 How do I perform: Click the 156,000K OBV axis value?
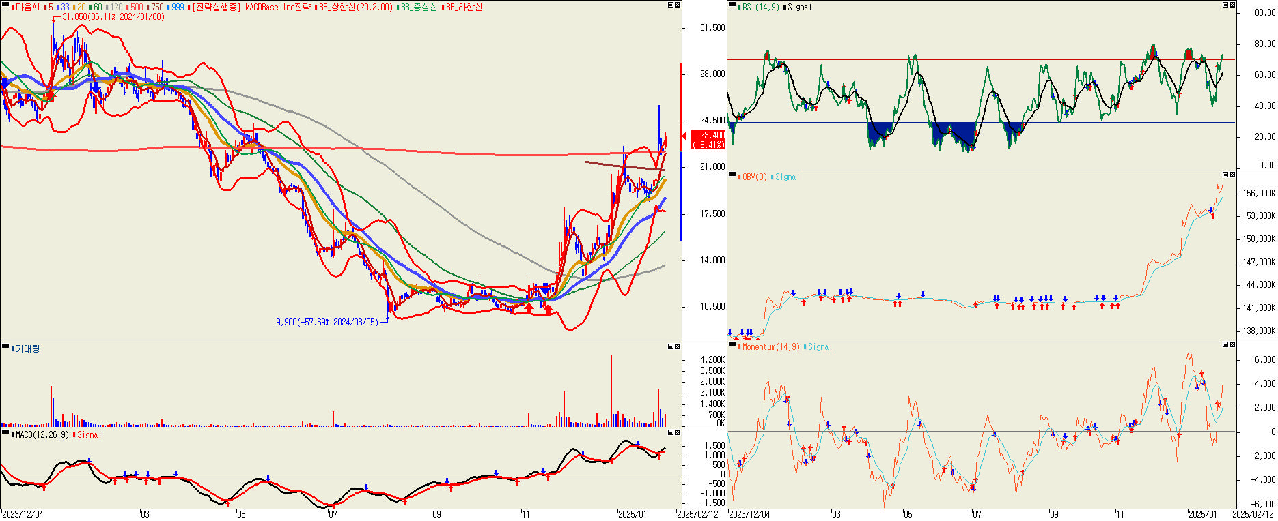1260,193
